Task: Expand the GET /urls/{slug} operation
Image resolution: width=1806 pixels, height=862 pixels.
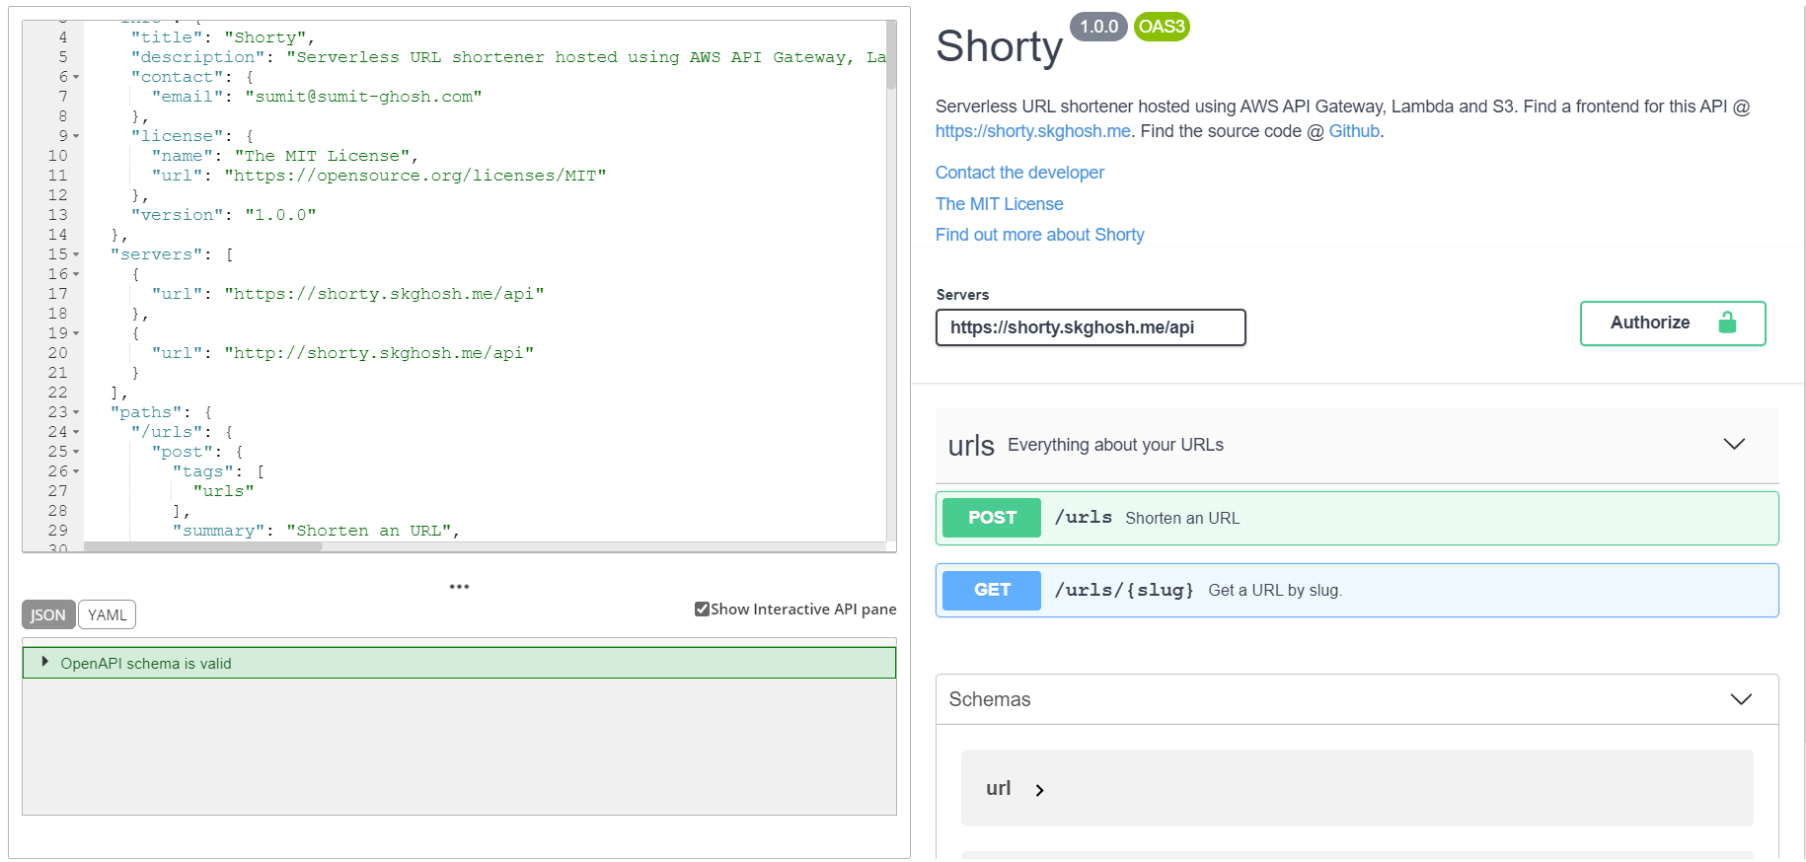Action: click(x=1356, y=591)
